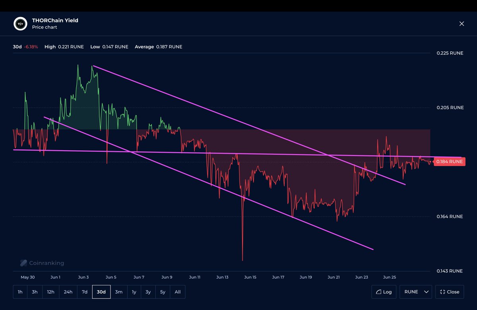Viewport: 477px width, 310px height.
Task: Select the 3h time range
Action: pos(35,292)
